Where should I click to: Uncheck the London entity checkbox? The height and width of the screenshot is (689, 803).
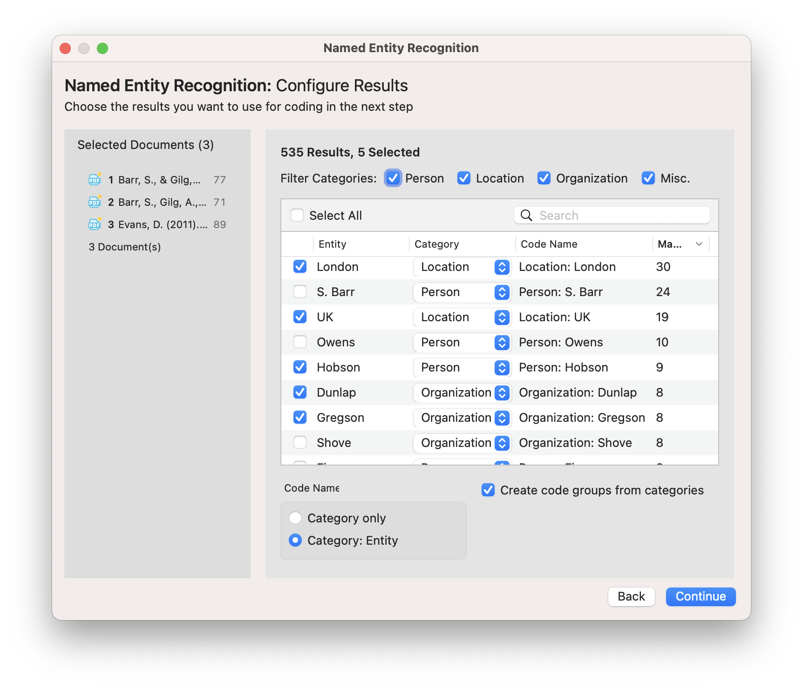coord(300,267)
